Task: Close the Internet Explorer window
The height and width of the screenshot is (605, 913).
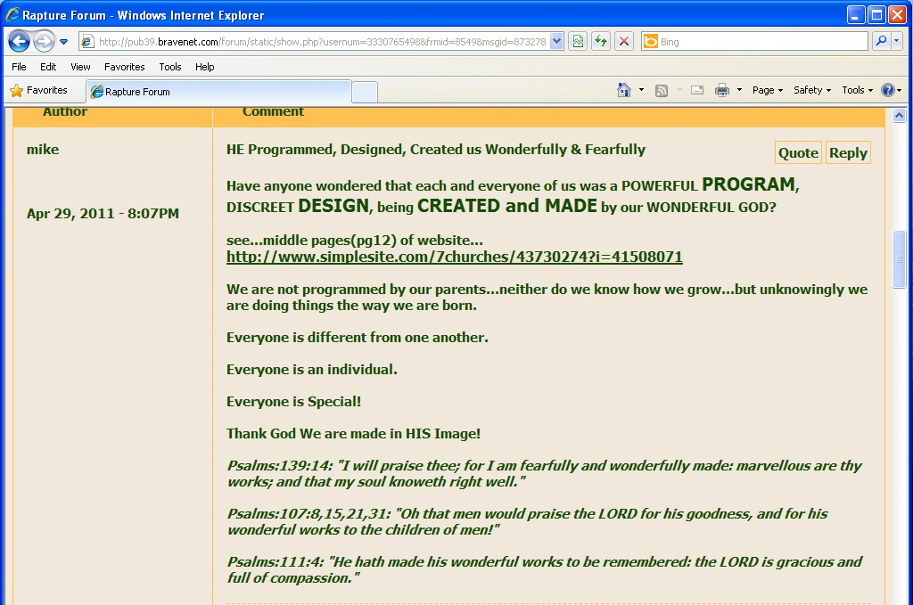Action: point(897,14)
